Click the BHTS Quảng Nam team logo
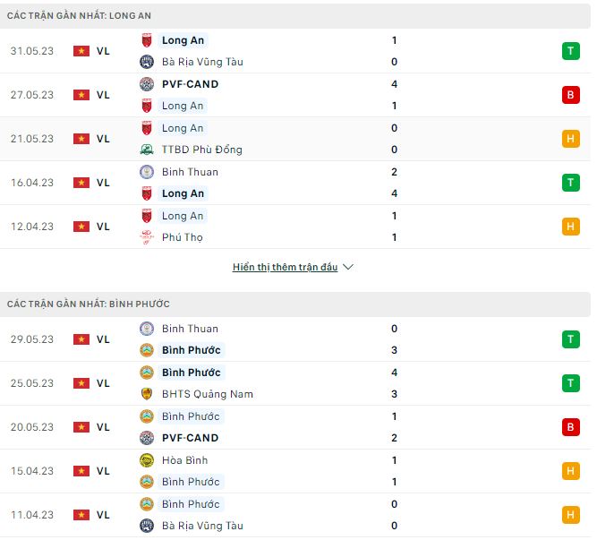597x540 pixels. 147,394
